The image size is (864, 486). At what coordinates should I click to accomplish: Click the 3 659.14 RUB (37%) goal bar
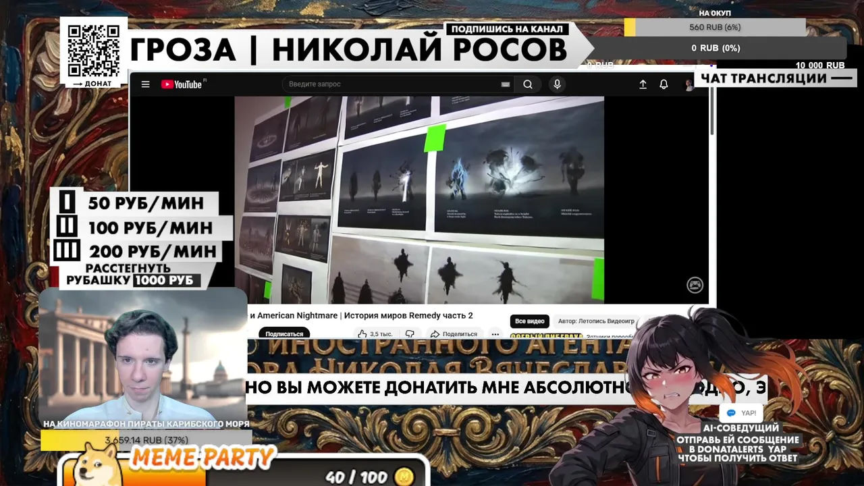pyautogui.click(x=146, y=440)
